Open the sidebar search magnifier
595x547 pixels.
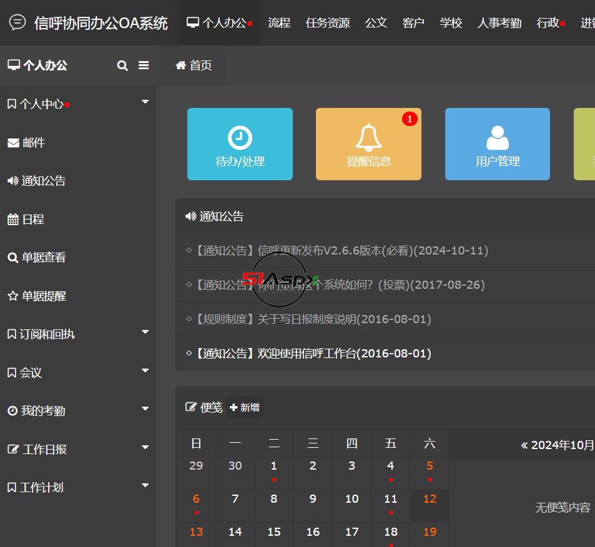coord(122,65)
